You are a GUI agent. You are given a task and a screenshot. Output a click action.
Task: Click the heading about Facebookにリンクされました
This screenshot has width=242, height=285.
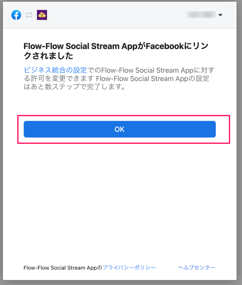[x=116, y=51]
